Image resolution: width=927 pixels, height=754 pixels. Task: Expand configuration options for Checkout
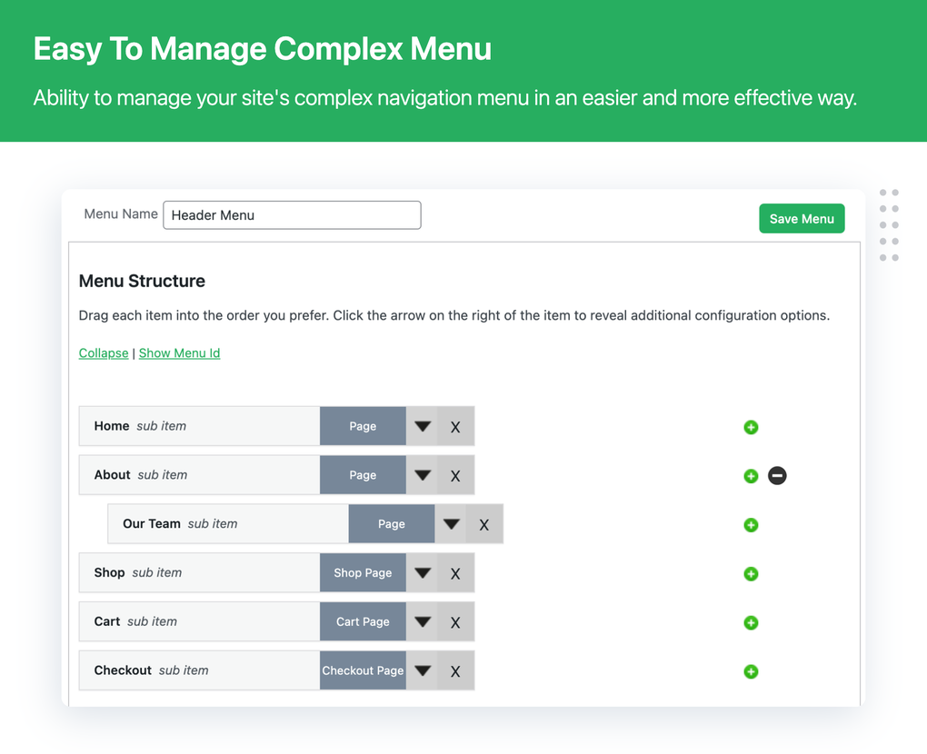[422, 670]
